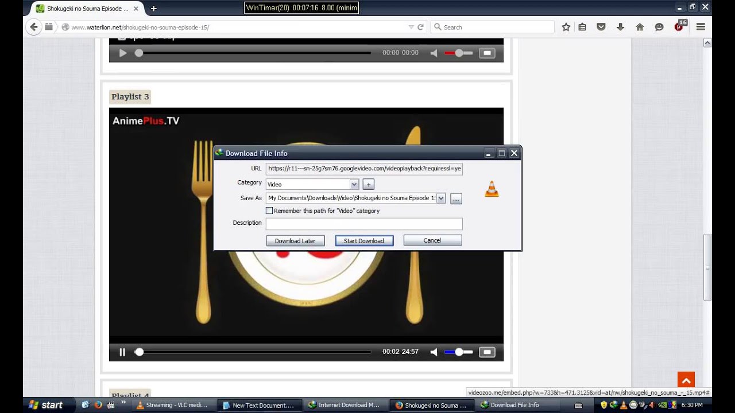Click the Playlist 3 heading label
The image size is (735, 413).
coord(130,96)
